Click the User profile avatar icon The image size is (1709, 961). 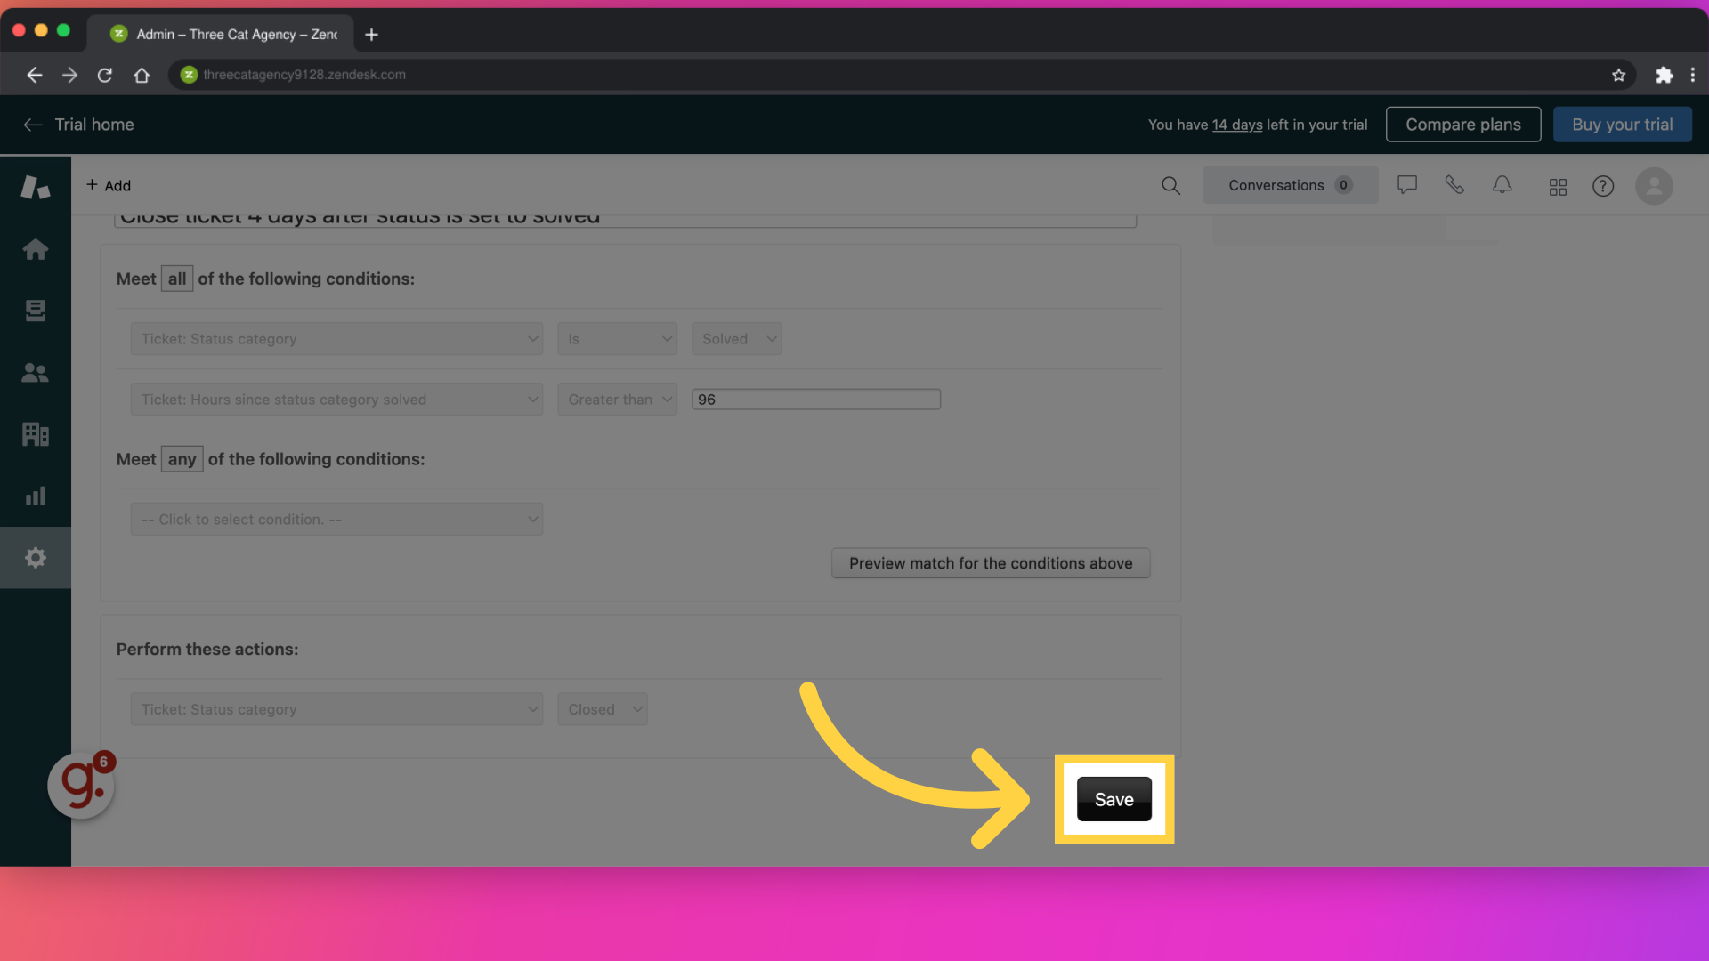[1653, 185]
